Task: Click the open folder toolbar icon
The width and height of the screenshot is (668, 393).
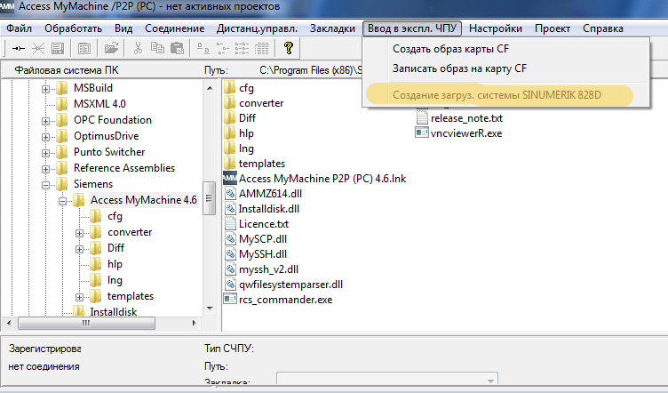Action: (x=111, y=48)
